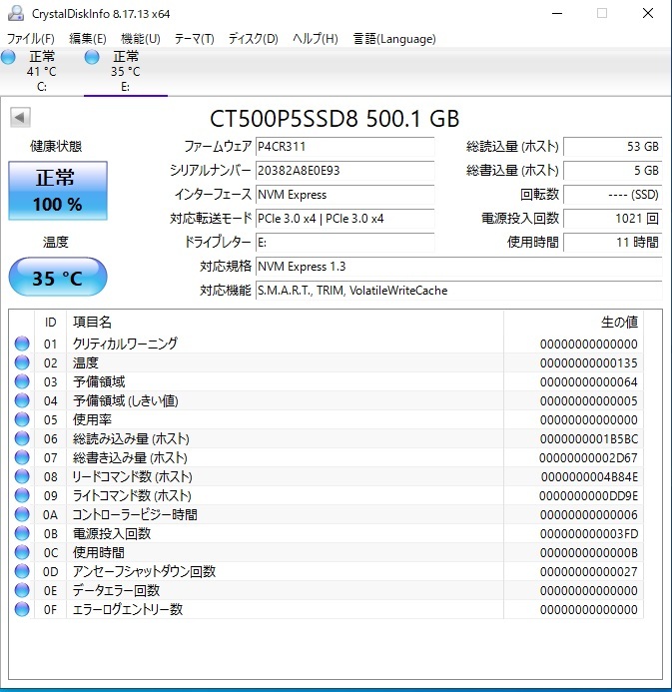This screenshot has width=672, height=692.
Task: Click the E: drive status circle icon
Action: click(92, 57)
